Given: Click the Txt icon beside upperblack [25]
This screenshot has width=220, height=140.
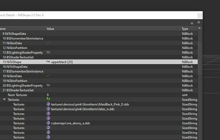Looking at the screenshot, I should 48,61.
